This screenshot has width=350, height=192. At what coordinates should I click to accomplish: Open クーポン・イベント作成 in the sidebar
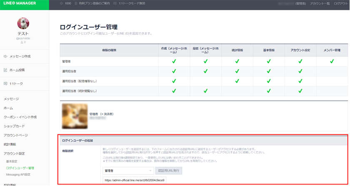point(20,117)
